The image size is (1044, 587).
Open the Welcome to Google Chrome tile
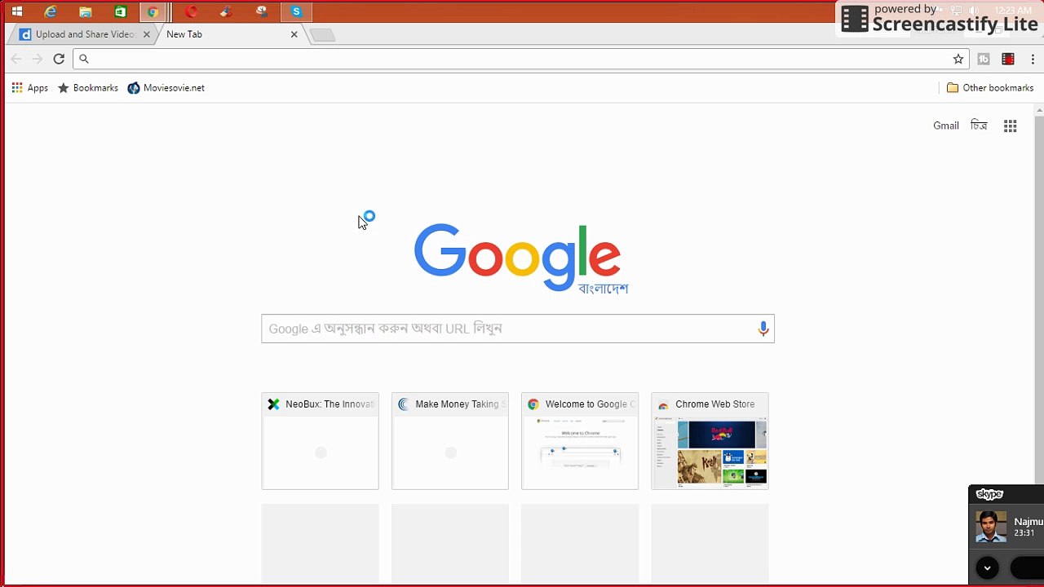(x=580, y=441)
